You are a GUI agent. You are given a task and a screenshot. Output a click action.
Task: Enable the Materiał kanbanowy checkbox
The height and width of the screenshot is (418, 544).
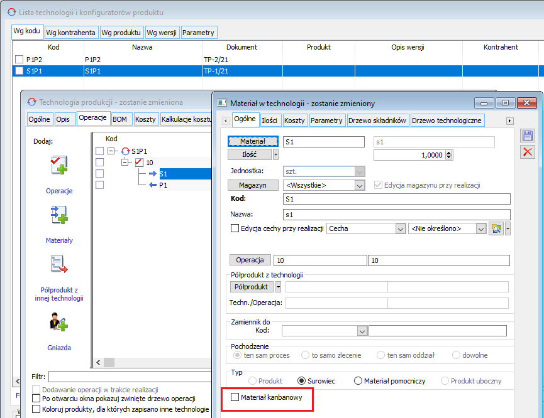coord(235,397)
